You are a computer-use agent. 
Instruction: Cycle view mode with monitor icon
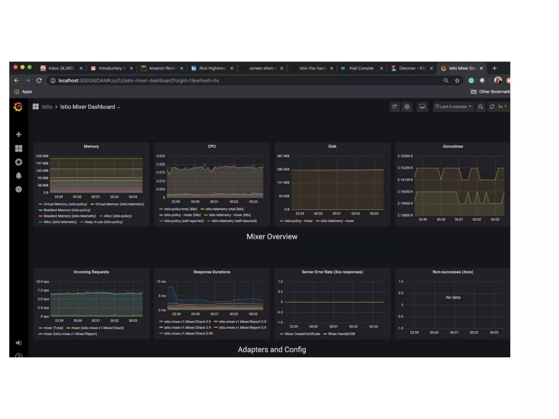coord(422,107)
